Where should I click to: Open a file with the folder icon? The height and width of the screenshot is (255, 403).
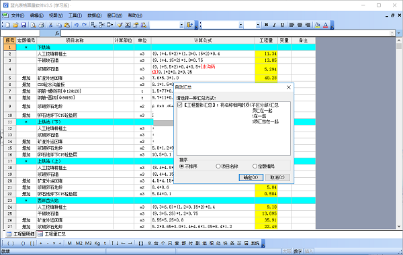click(15, 25)
